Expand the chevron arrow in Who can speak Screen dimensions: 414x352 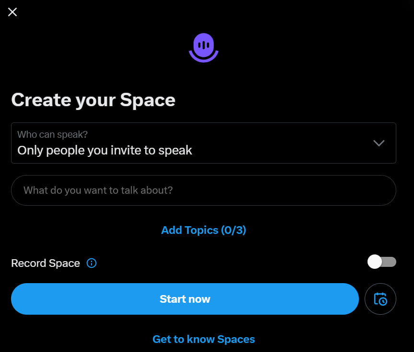click(379, 143)
